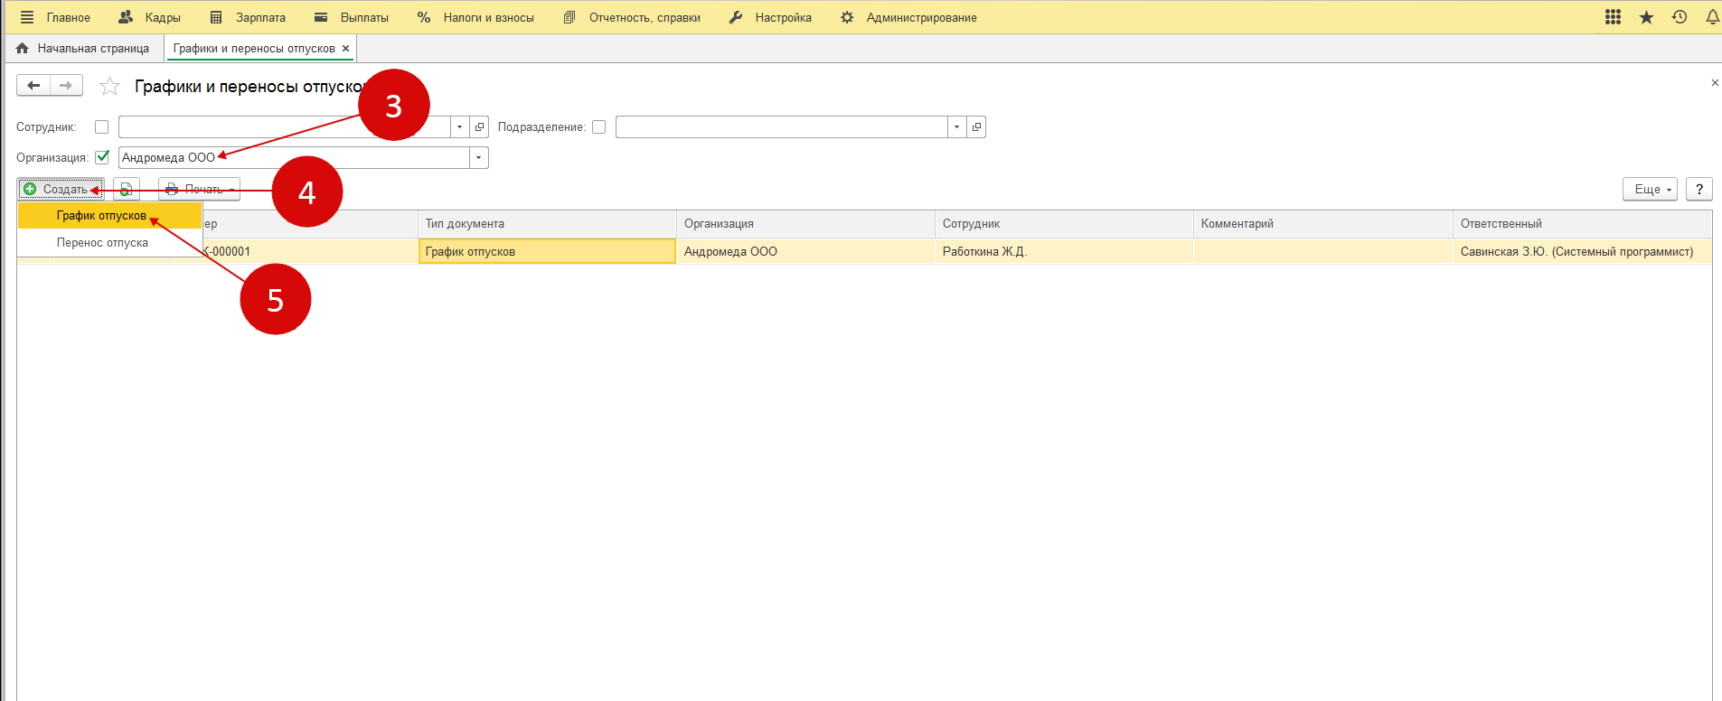Image resolution: width=1722 pixels, height=701 pixels.
Task: Click the document number cell ending 000001
Action: point(310,251)
